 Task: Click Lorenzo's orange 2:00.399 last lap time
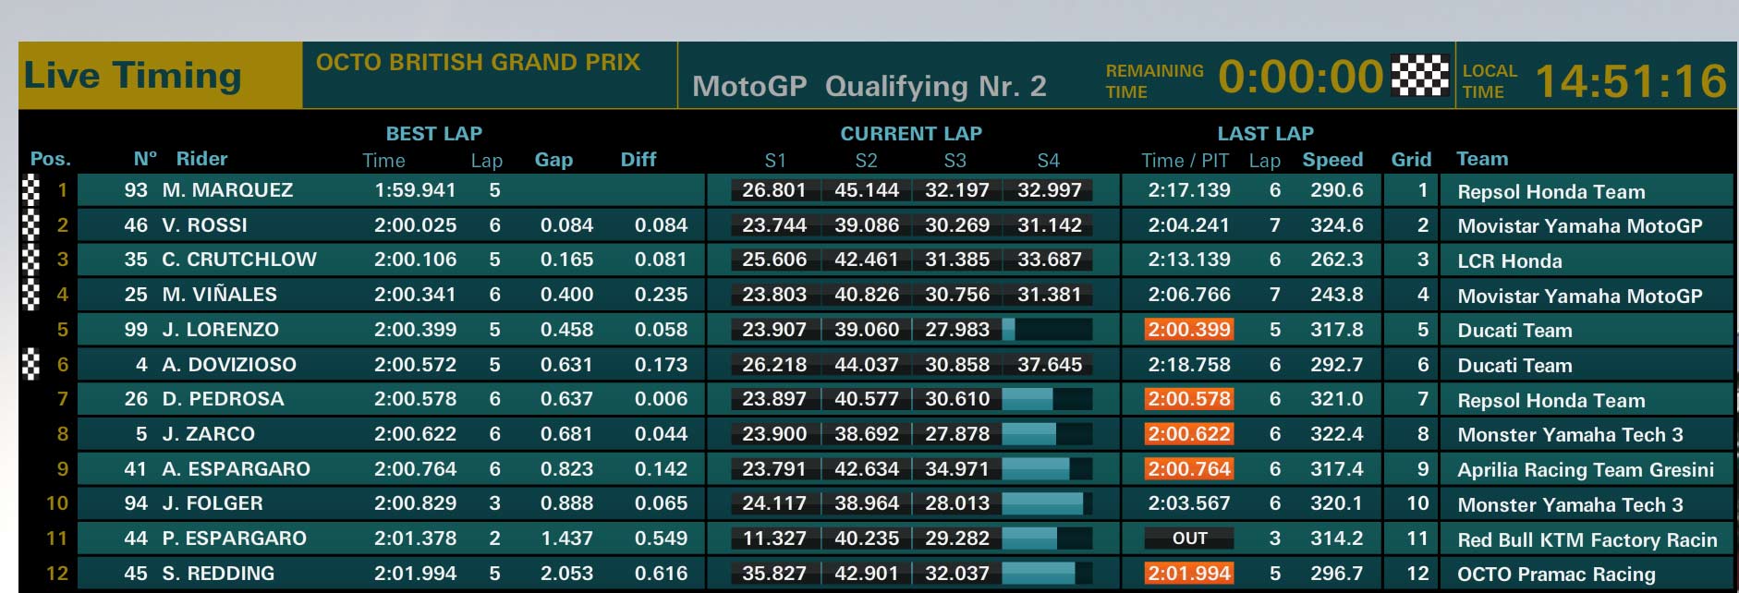1189,329
